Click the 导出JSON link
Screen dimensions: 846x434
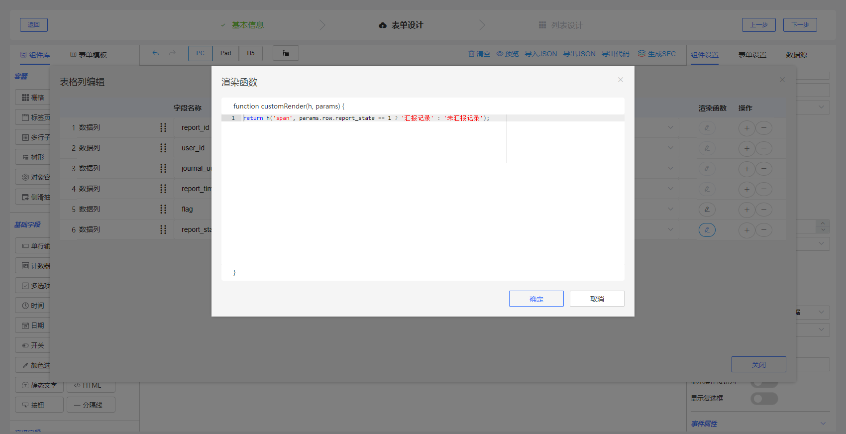pyautogui.click(x=579, y=54)
